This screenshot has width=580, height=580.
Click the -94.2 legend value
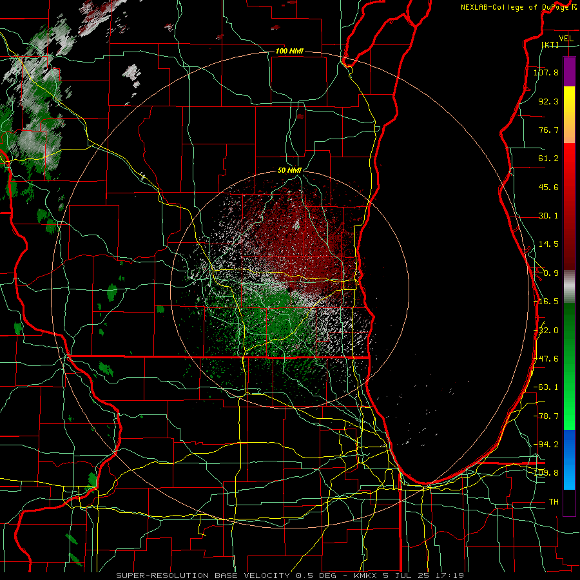click(546, 444)
